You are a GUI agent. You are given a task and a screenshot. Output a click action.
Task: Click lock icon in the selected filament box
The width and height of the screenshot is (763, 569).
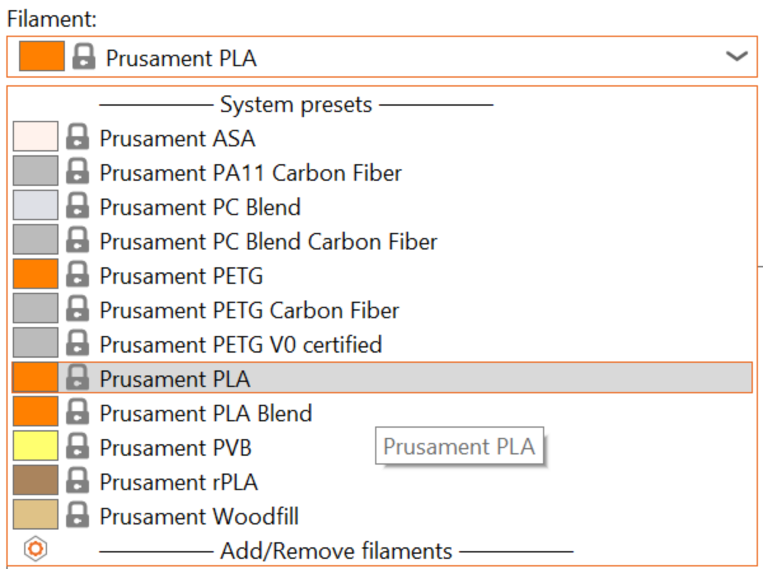(x=83, y=57)
